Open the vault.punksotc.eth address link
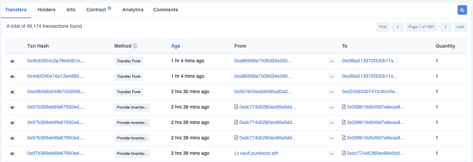 [259, 153]
